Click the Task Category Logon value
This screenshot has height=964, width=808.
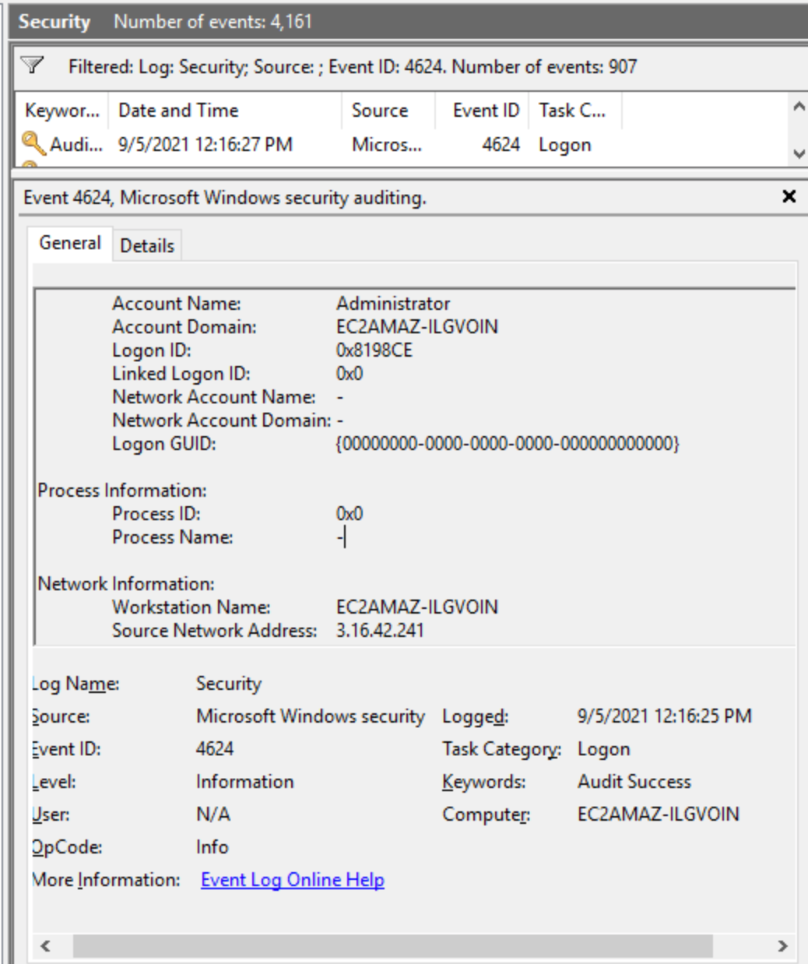604,749
